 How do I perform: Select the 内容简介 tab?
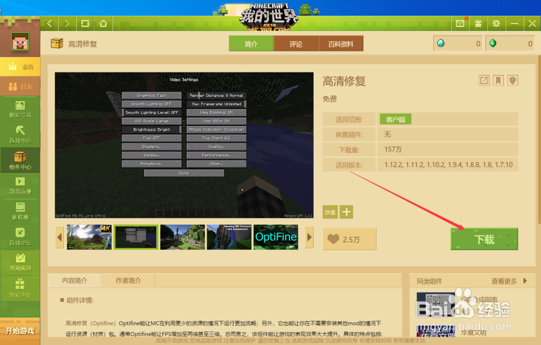point(75,281)
